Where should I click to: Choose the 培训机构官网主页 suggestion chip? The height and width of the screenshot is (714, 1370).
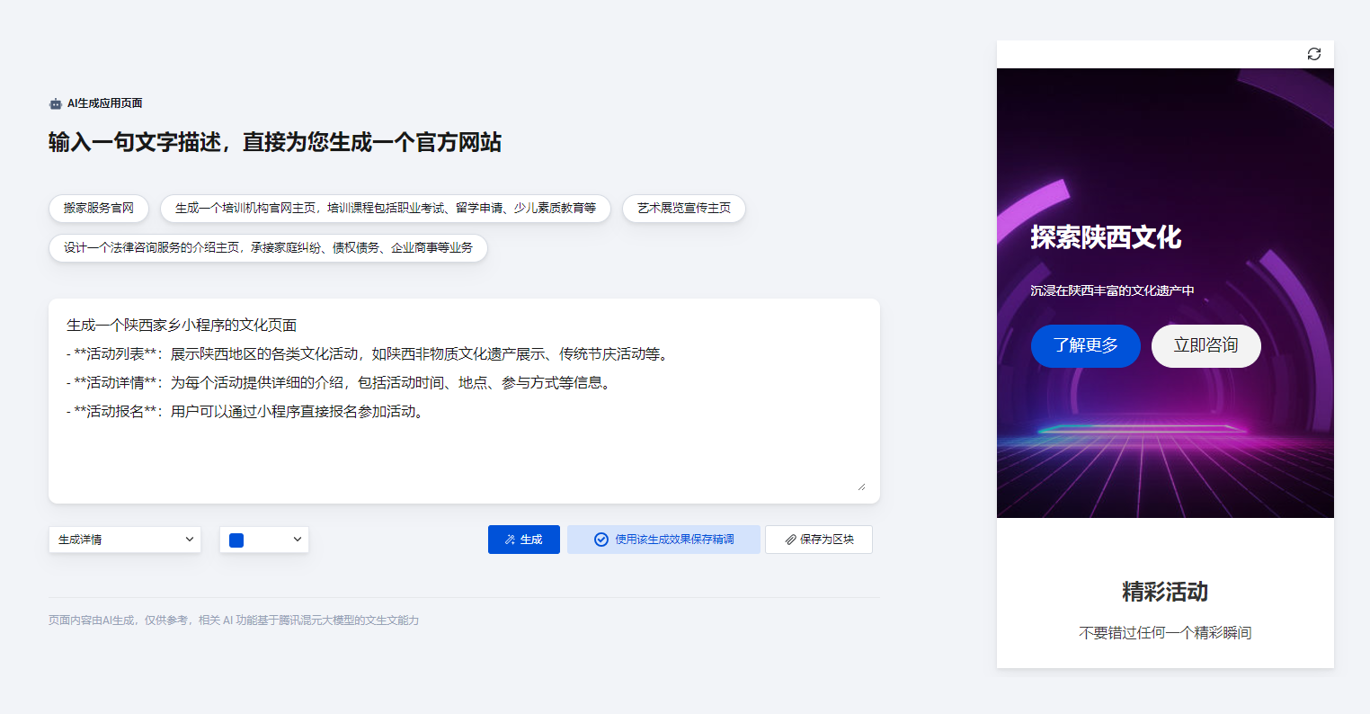pos(386,208)
